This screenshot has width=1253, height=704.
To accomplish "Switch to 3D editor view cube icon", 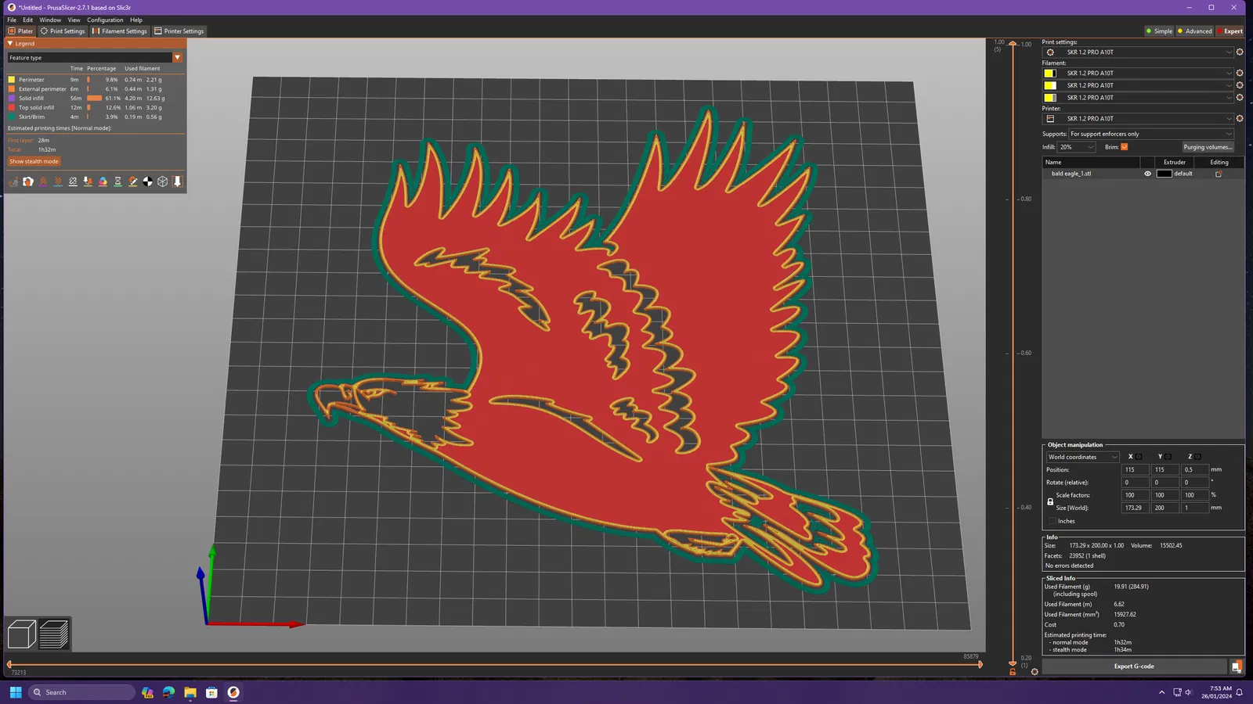I will (x=22, y=634).
